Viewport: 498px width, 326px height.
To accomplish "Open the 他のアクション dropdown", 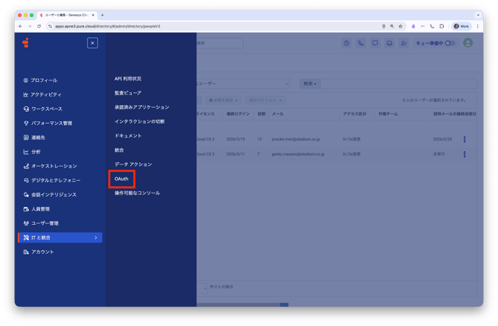I will pos(265,100).
